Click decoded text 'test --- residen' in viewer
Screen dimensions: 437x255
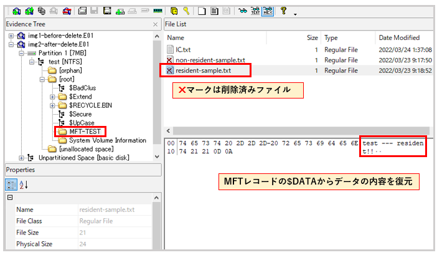[x=393, y=143]
